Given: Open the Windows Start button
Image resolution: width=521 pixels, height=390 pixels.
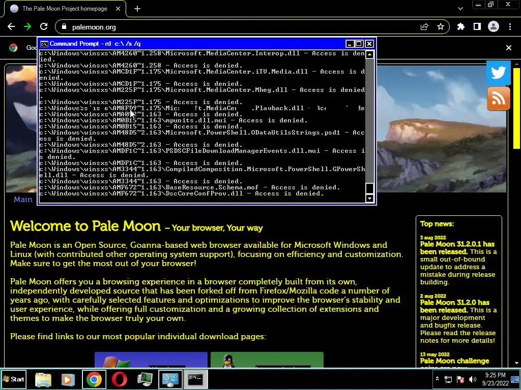Looking at the screenshot, I should 13,379.
